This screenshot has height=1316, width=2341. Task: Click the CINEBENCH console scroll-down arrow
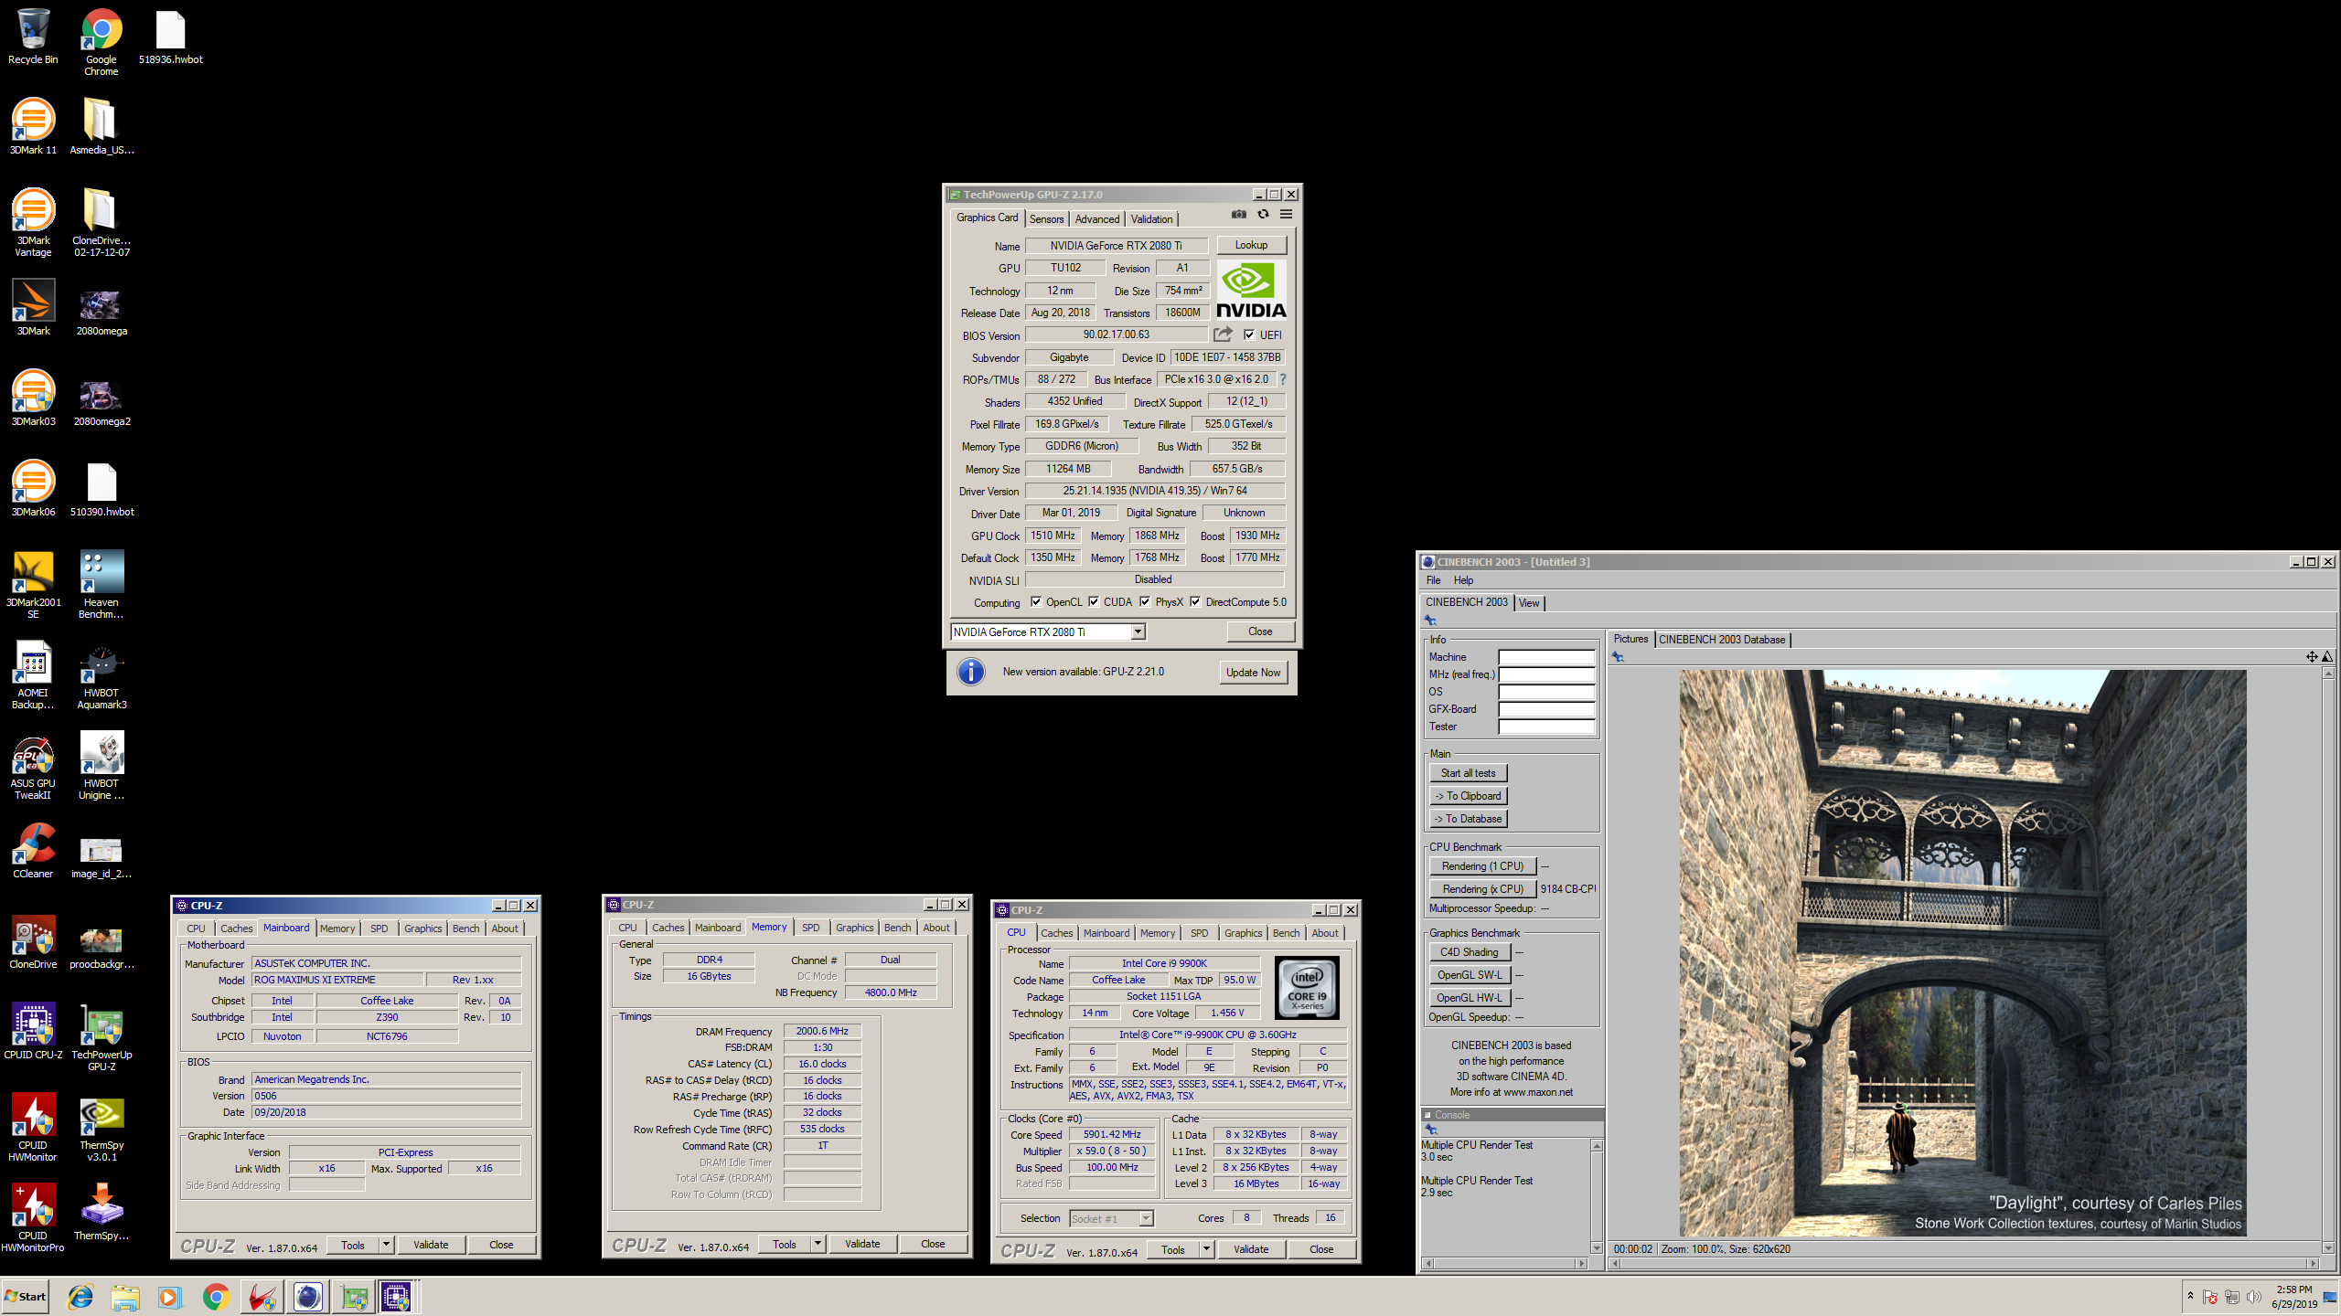pos(1597,1247)
